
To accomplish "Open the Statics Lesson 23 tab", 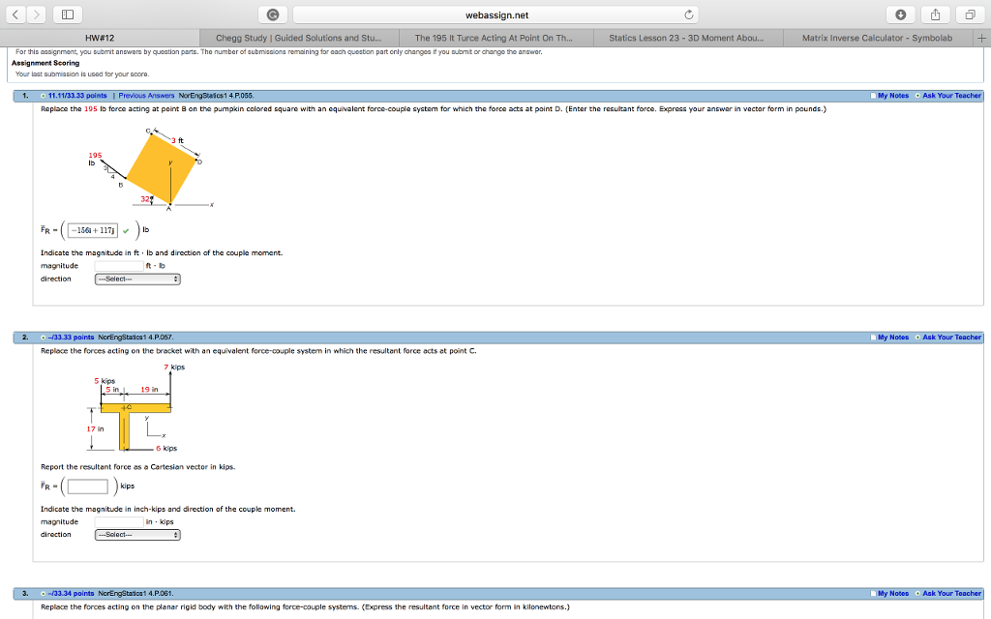I will point(686,38).
